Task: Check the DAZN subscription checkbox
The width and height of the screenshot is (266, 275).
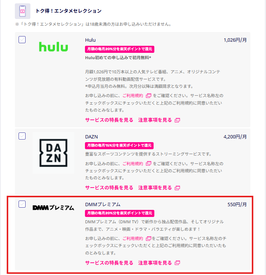Action: pos(22,136)
